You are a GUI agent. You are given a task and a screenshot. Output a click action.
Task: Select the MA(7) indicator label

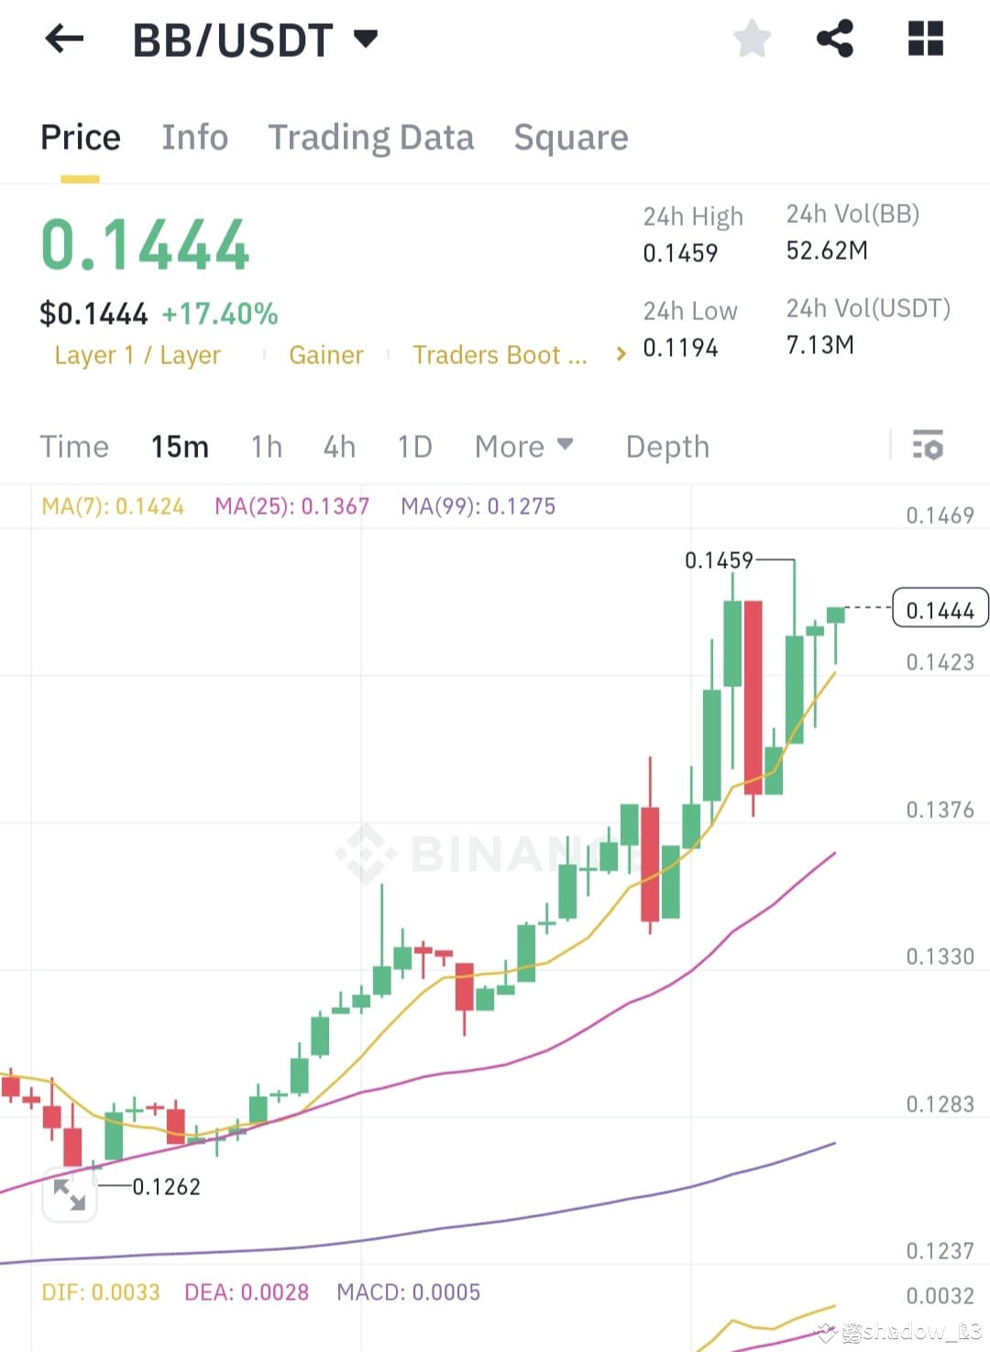pos(112,505)
